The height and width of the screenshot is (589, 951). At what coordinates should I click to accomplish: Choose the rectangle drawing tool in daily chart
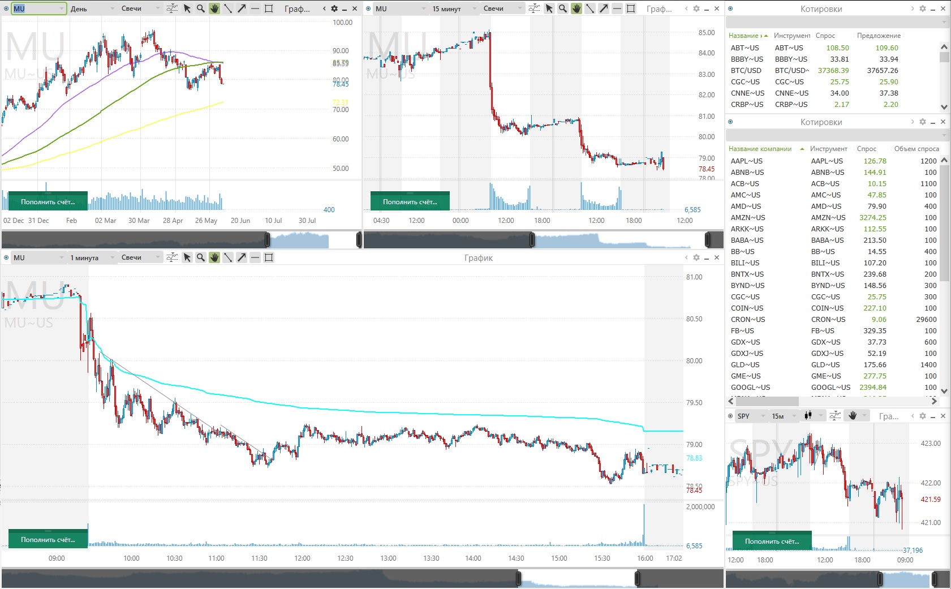[x=269, y=8]
